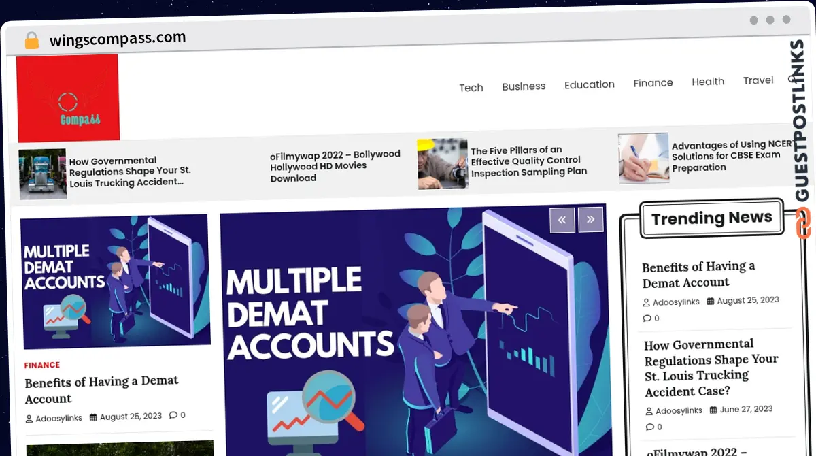This screenshot has width=816, height=456.
Task: Select Finance in the navigation bar
Action: point(653,83)
